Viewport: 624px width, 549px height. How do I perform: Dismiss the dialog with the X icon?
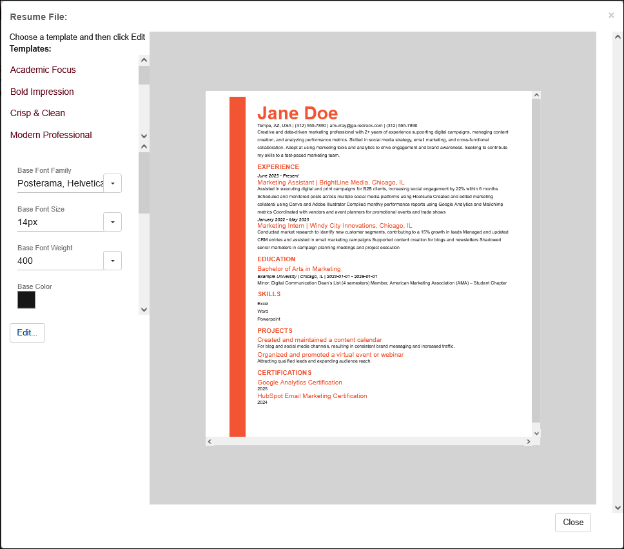click(611, 15)
